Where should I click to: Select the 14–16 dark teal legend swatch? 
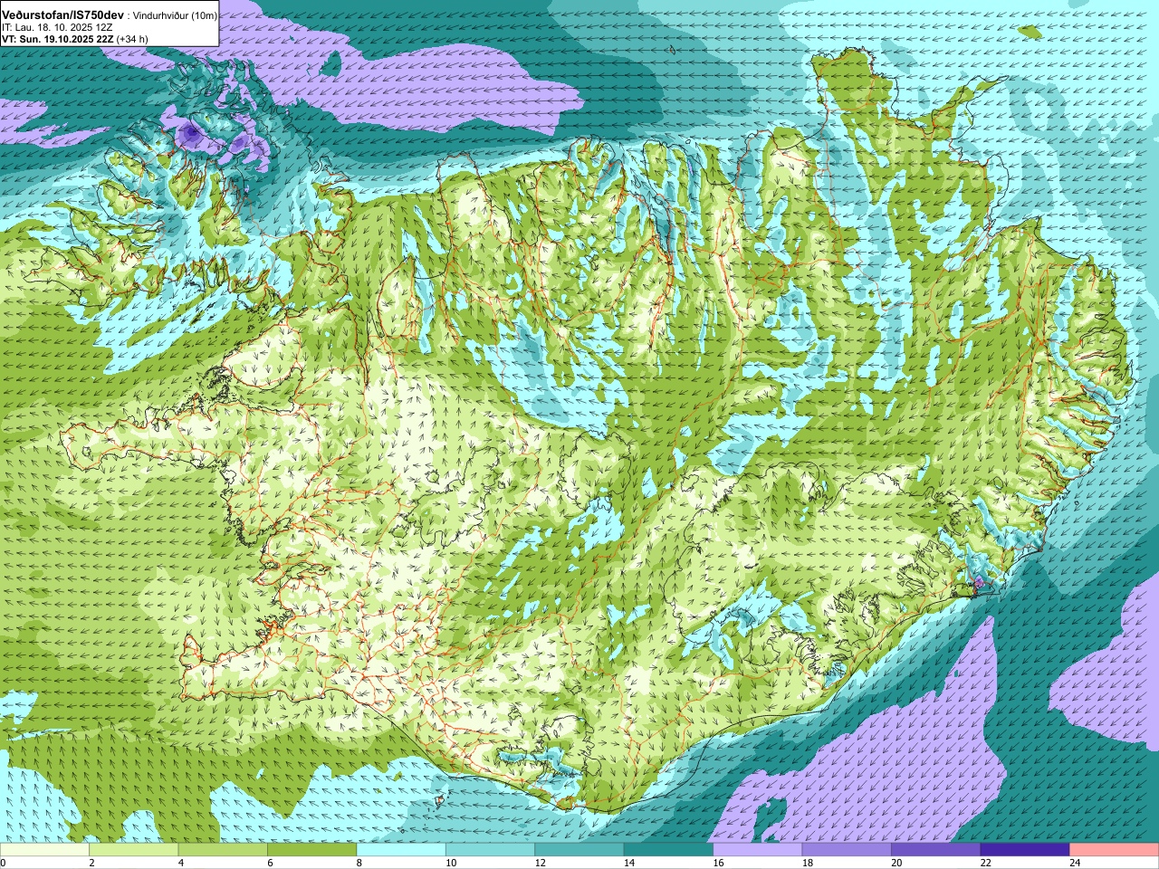click(668, 850)
